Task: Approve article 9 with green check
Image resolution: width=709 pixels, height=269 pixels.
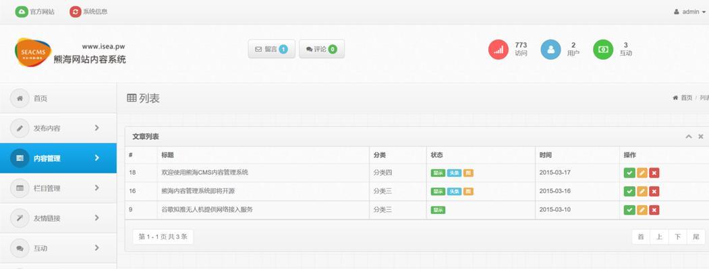Action: click(629, 210)
